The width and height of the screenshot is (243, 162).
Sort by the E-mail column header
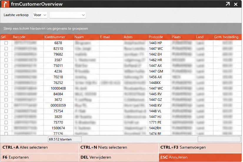111,37
